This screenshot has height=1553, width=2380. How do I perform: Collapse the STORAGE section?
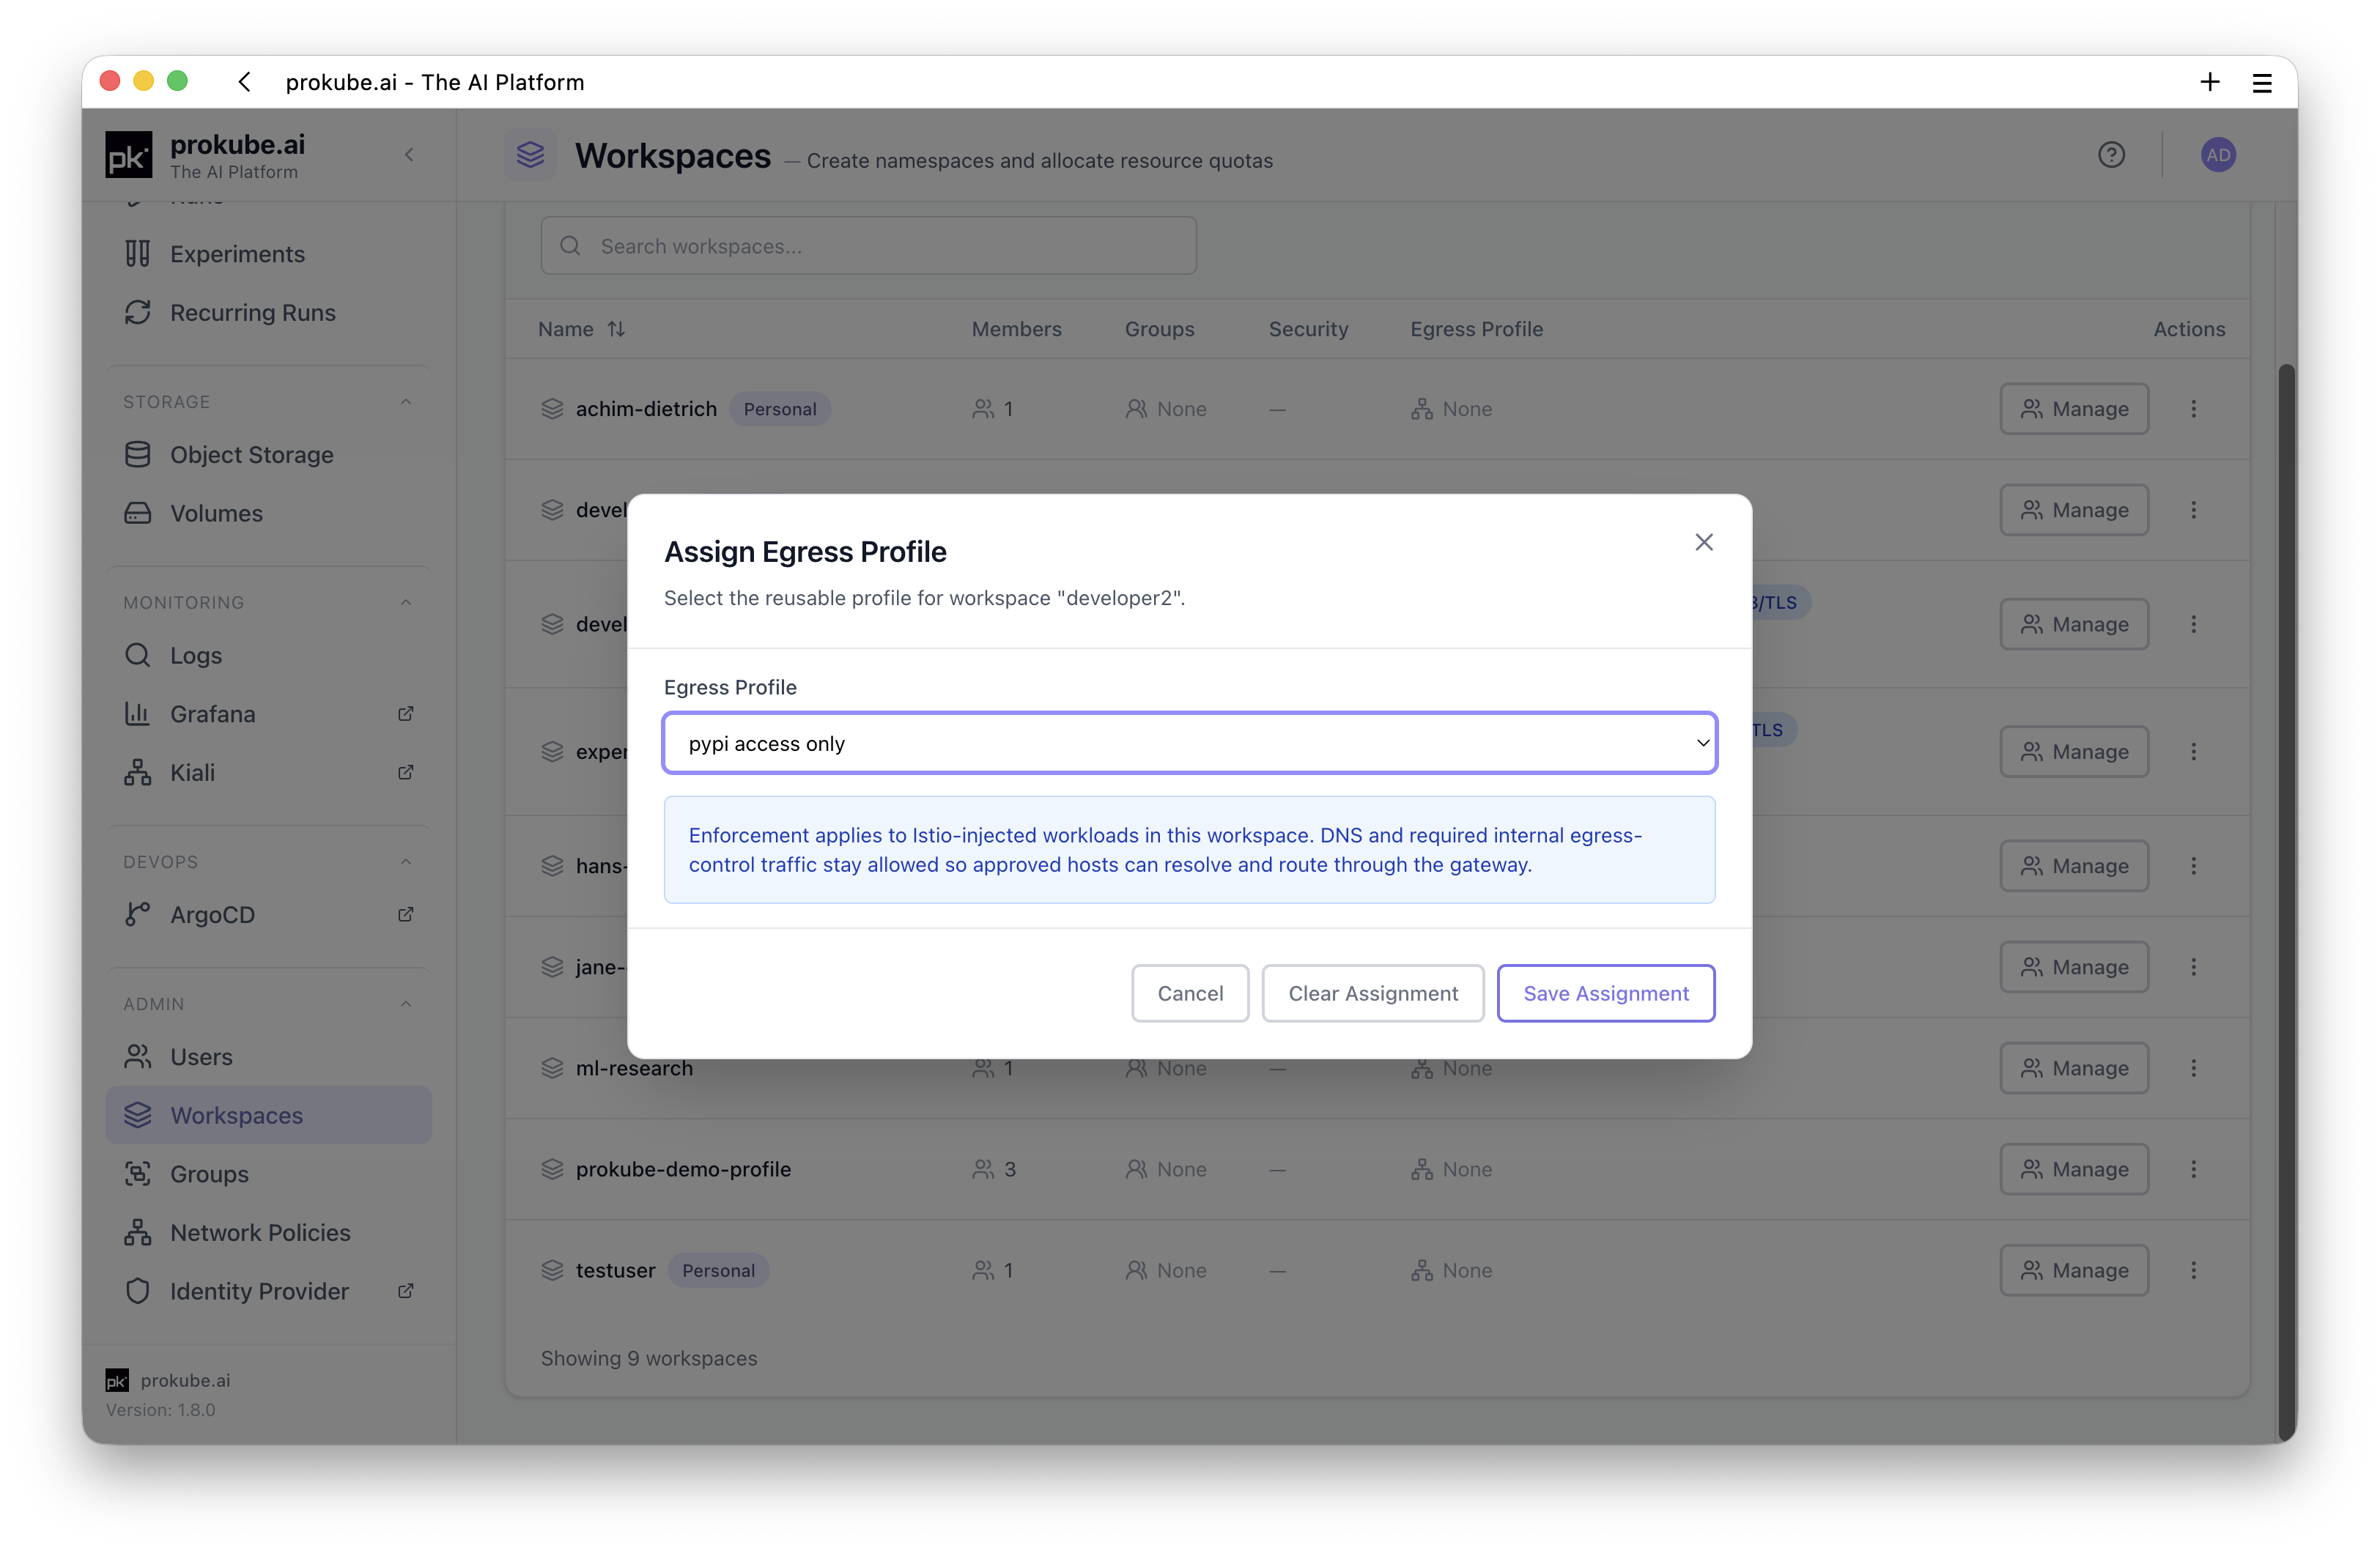point(406,401)
